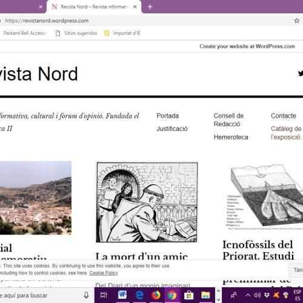The image size is (303, 303).
Task: Click the Task View taskbar icon
Action: pos(104,295)
